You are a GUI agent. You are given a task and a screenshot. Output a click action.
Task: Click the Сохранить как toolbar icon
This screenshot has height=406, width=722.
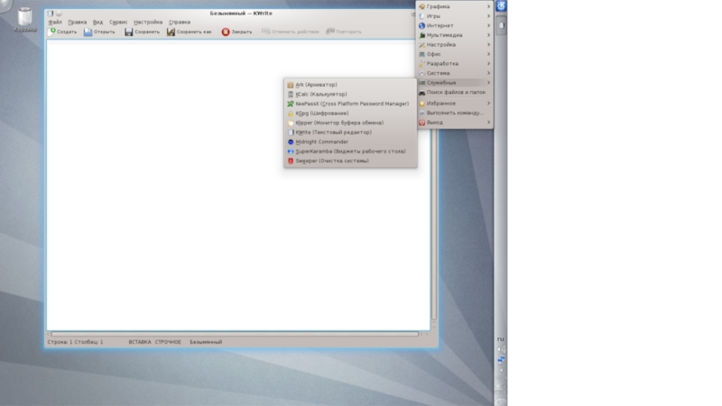coord(171,32)
